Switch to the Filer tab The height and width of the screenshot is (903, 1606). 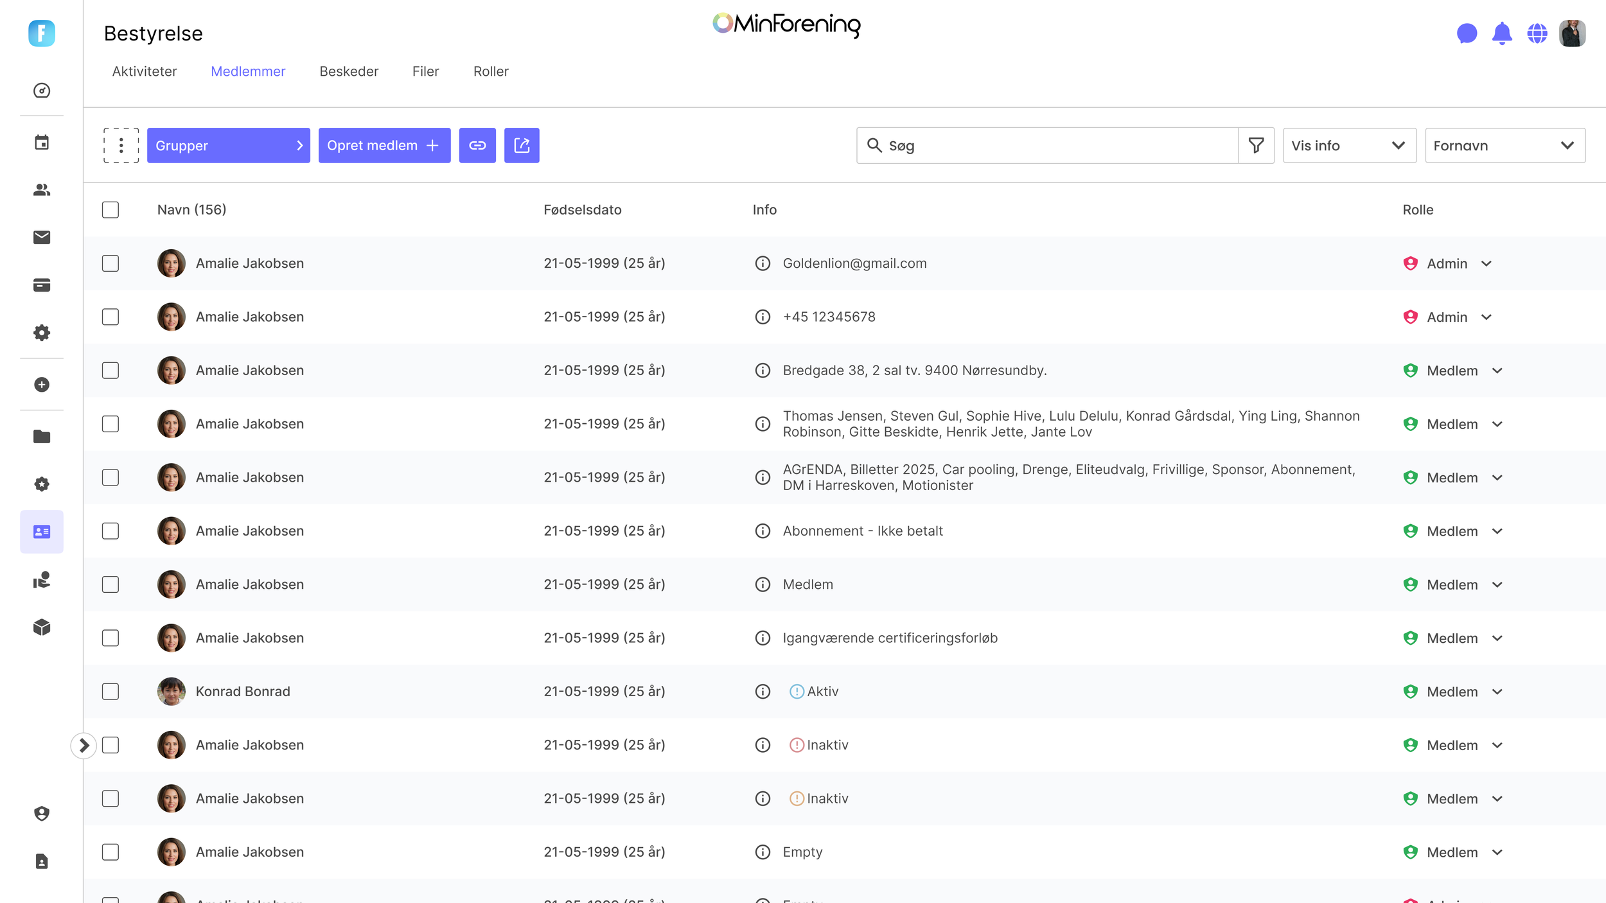(x=425, y=71)
